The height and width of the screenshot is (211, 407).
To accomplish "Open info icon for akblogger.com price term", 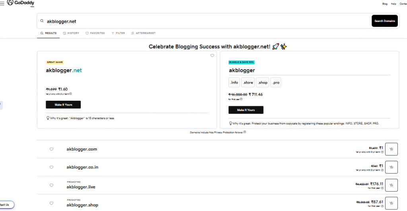I will point(382,152).
